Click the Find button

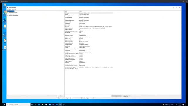point(116,96)
